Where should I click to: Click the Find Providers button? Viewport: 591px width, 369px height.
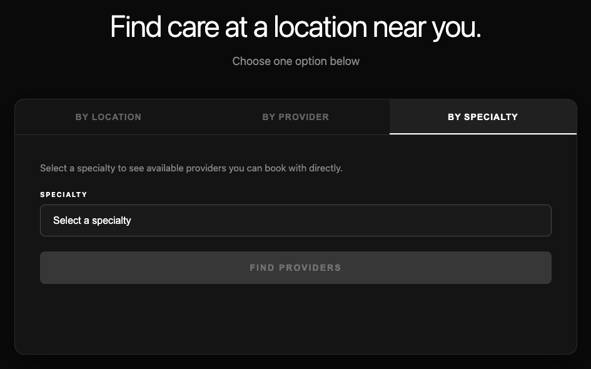tap(295, 268)
